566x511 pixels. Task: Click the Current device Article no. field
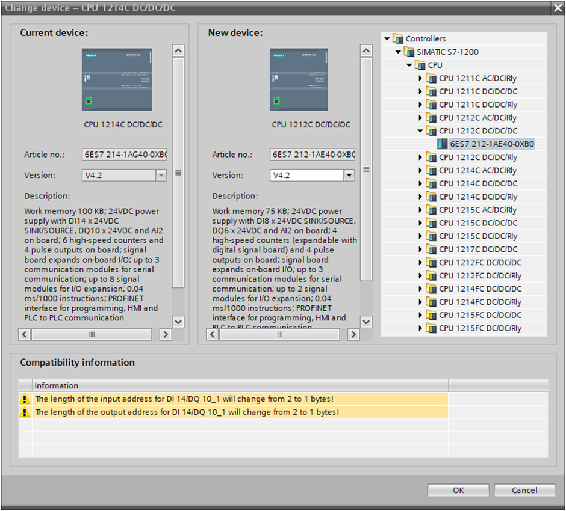tap(124, 155)
